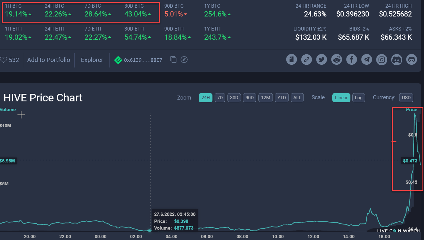Open the USD currency selector
The height and width of the screenshot is (240, 424).
point(406,98)
